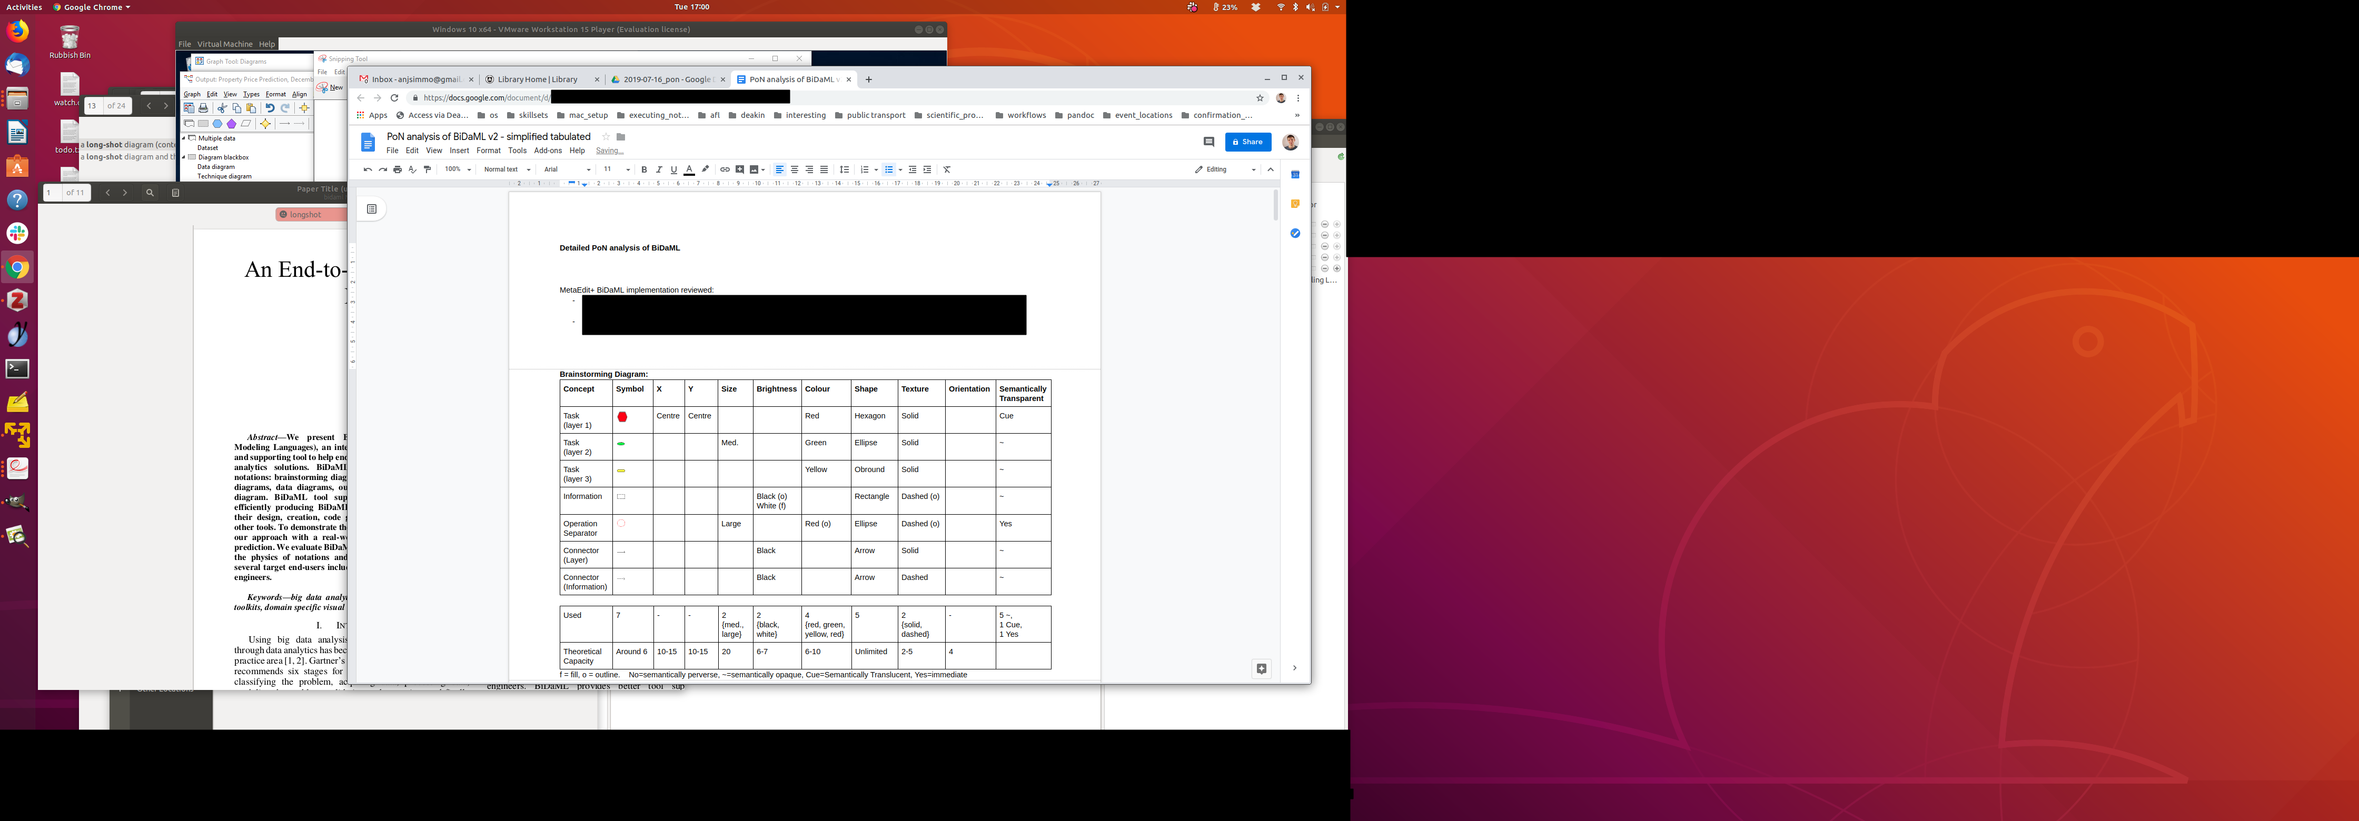Screen dimensions: 2359x821
Task: Toggle italic formatting
Action: coord(658,169)
